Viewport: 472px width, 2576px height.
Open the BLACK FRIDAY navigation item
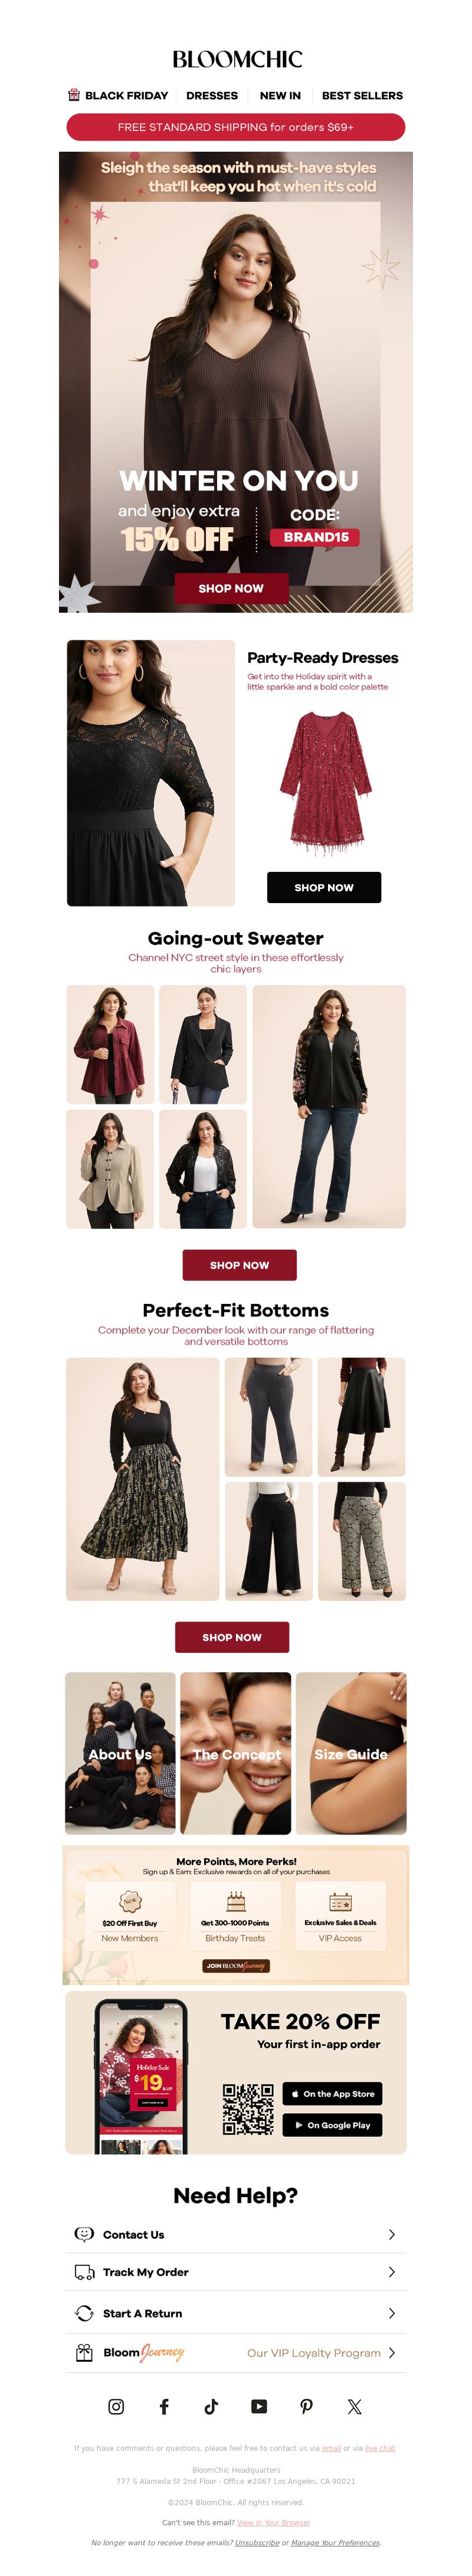point(118,95)
